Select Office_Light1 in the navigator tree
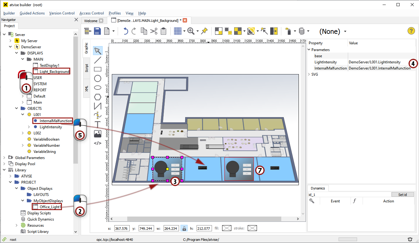 51,207
